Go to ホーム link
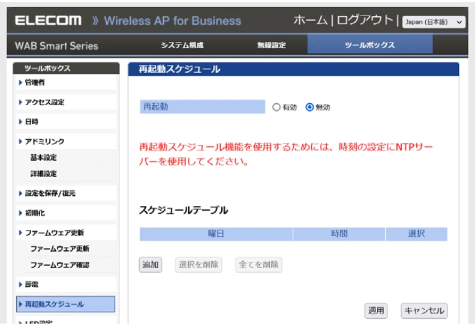Viewport: 475px width, 326px height. (311, 20)
